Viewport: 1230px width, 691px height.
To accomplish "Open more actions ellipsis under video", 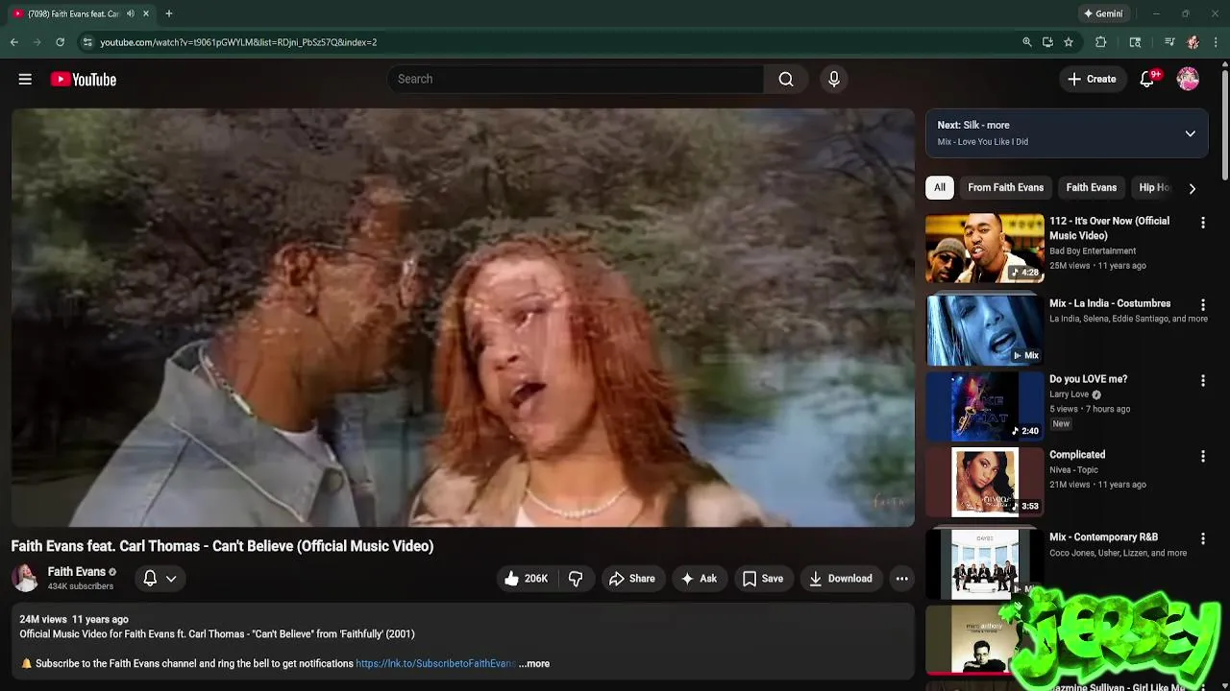I will click(x=901, y=579).
